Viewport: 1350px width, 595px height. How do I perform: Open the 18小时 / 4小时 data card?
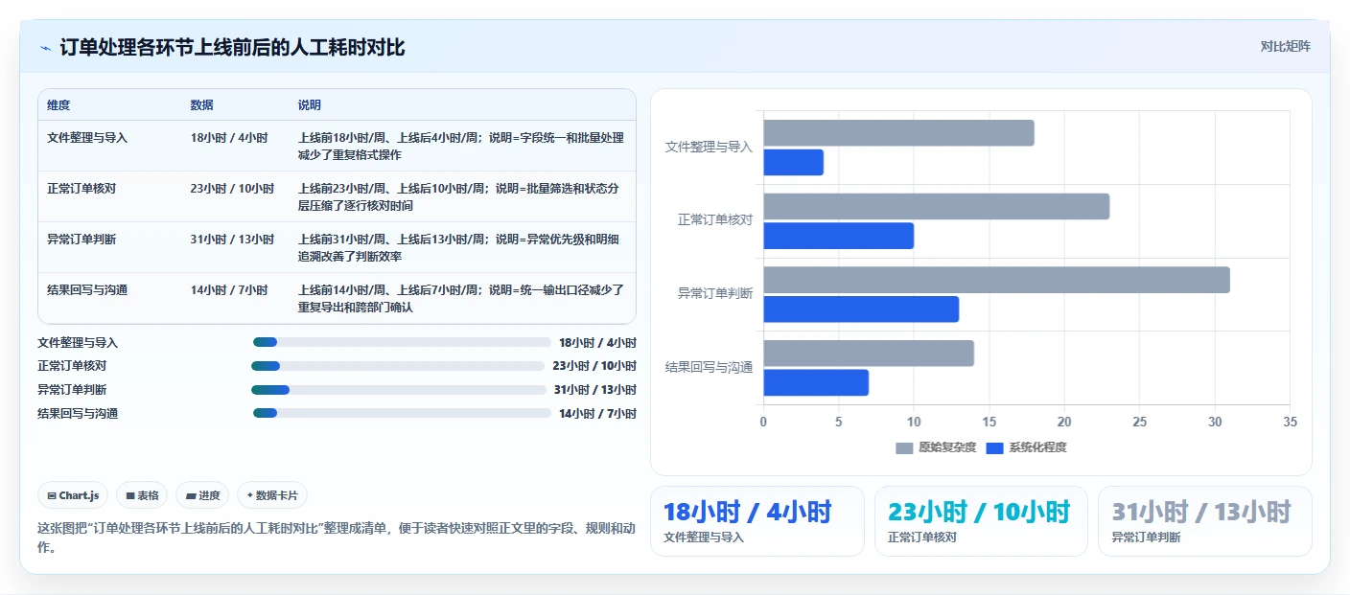[757, 521]
